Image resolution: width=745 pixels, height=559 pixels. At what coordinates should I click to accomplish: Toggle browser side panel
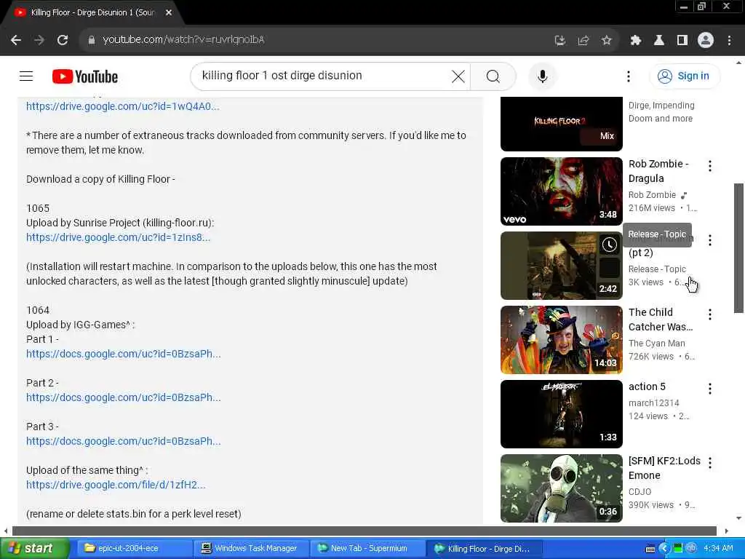(682, 41)
